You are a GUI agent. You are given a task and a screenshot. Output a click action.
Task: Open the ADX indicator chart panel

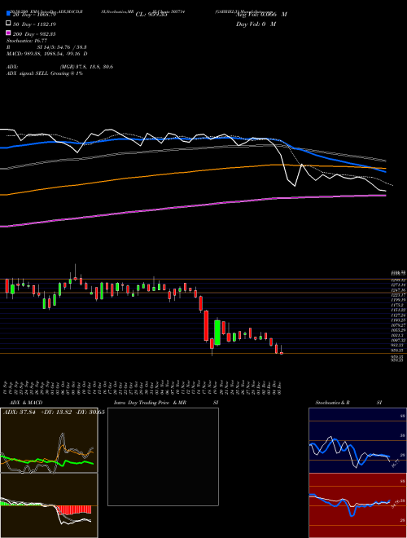pos(49,440)
